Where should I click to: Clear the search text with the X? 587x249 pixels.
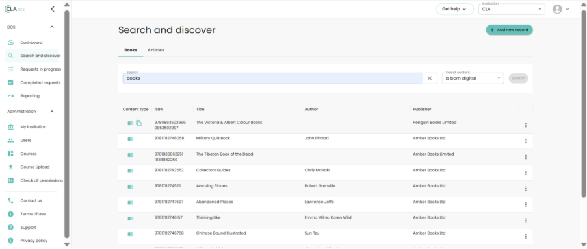pyautogui.click(x=430, y=78)
